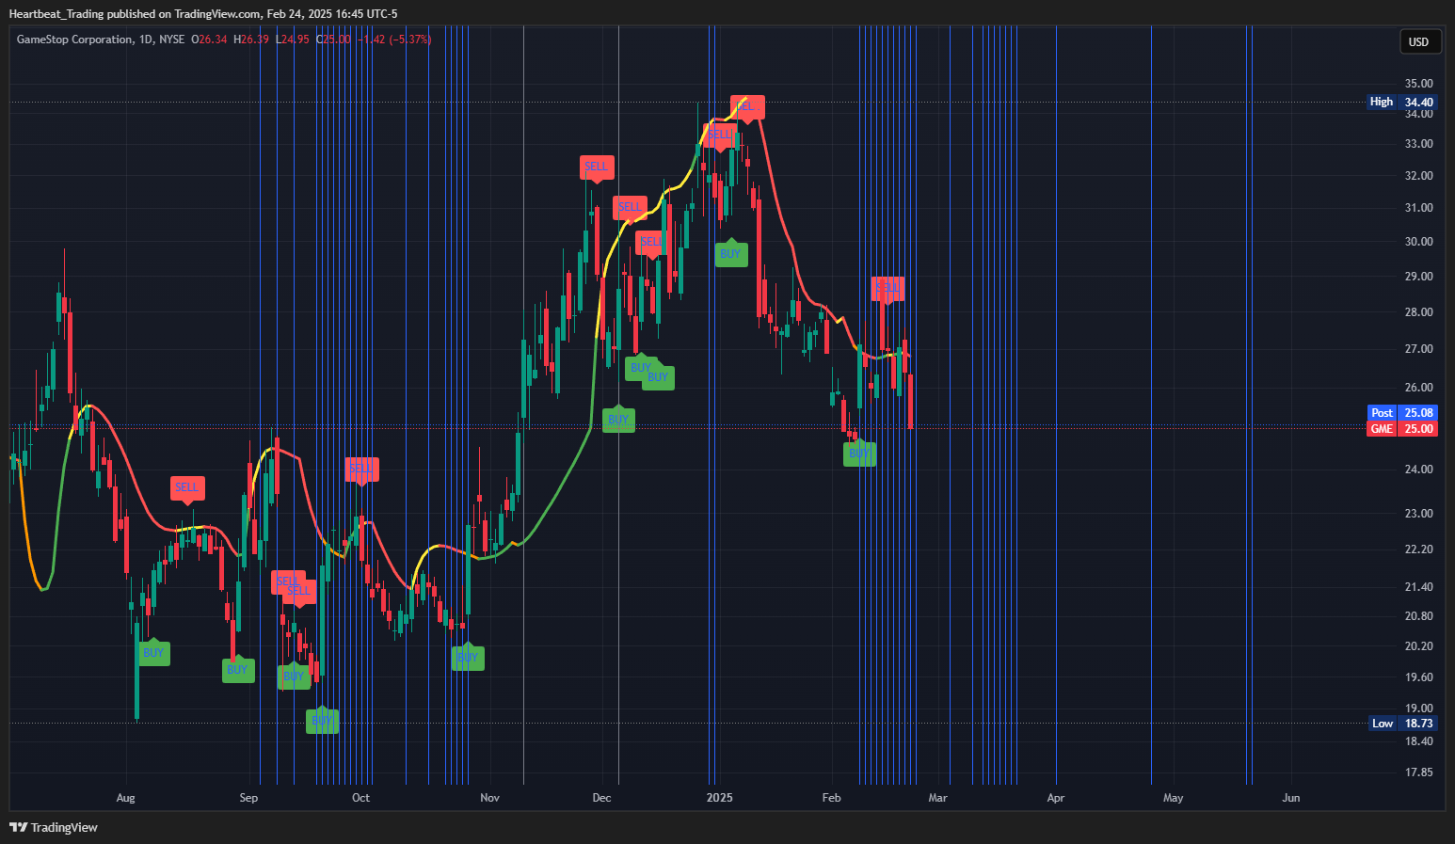Image resolution: width=1455 pixels, height=844 pixels.
Task: Click the 17.85 price axis value
Action: (x=1418, y=772)
